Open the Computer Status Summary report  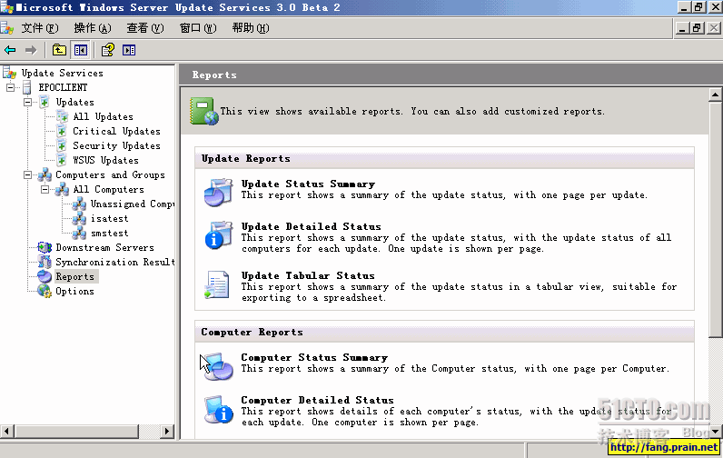314,357
